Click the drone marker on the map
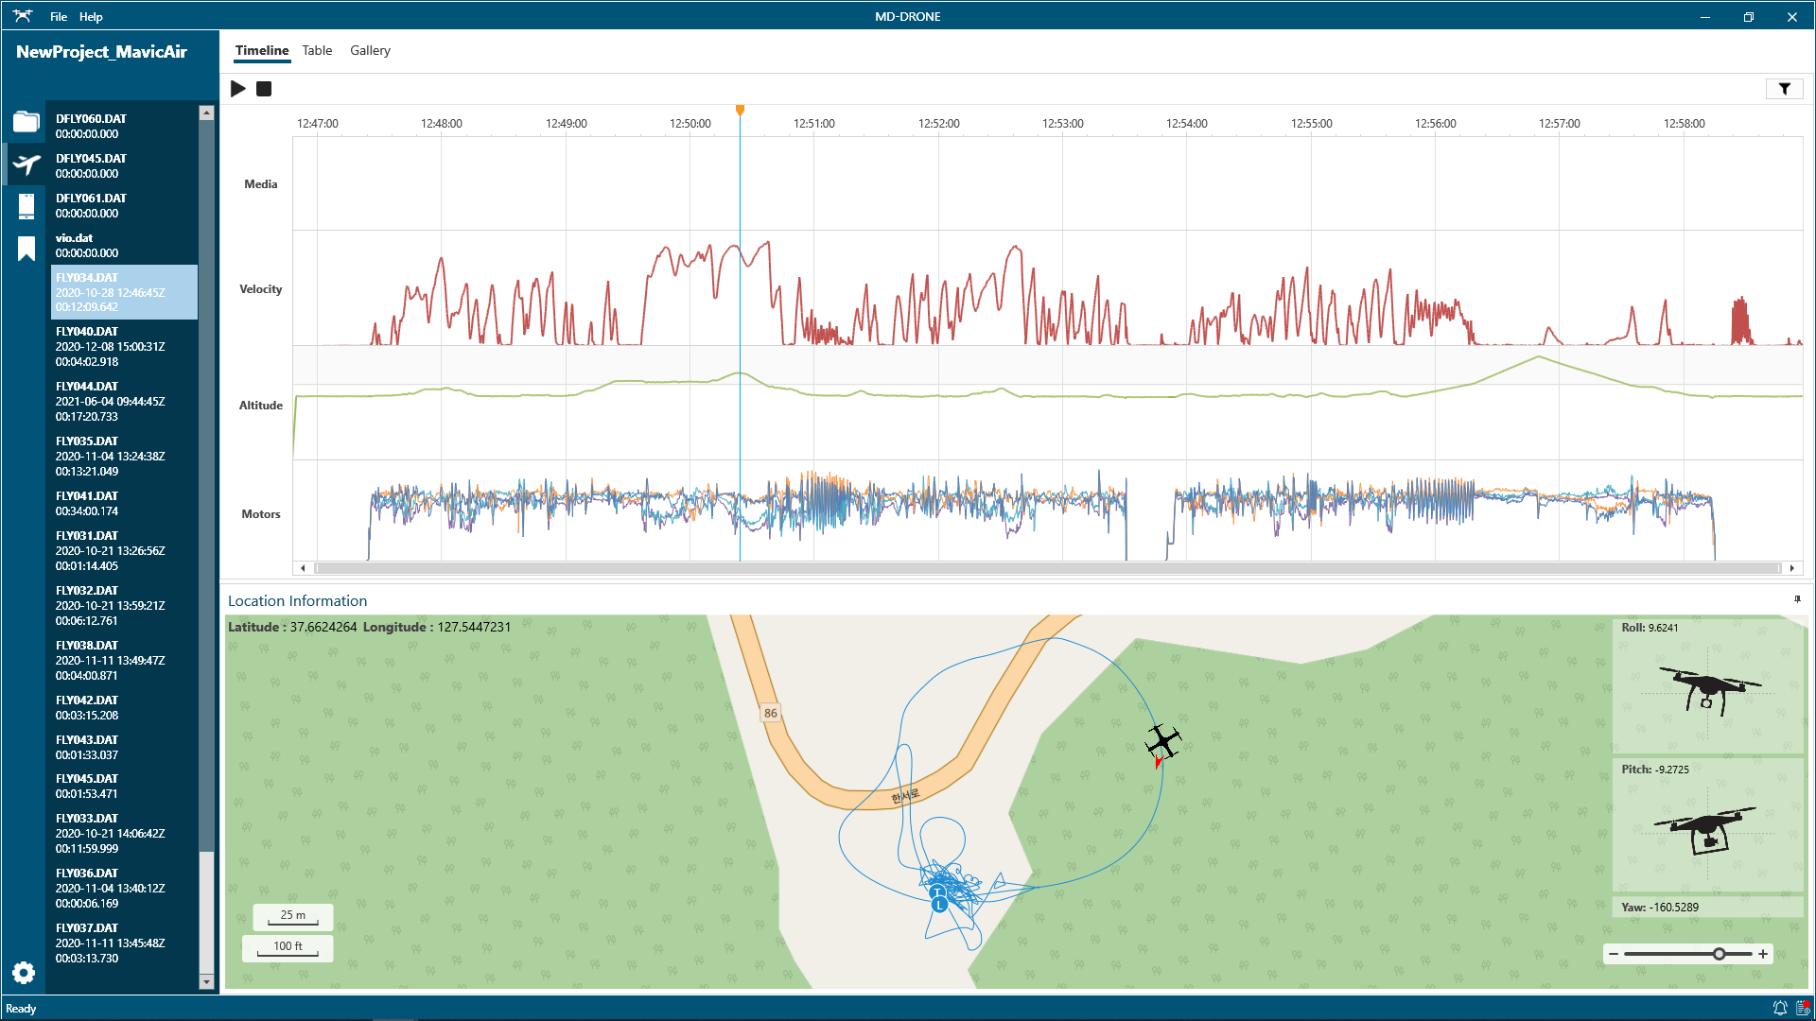Image resolution: width=1816 pixels, height=1021 pixels. coord(1162,742)
